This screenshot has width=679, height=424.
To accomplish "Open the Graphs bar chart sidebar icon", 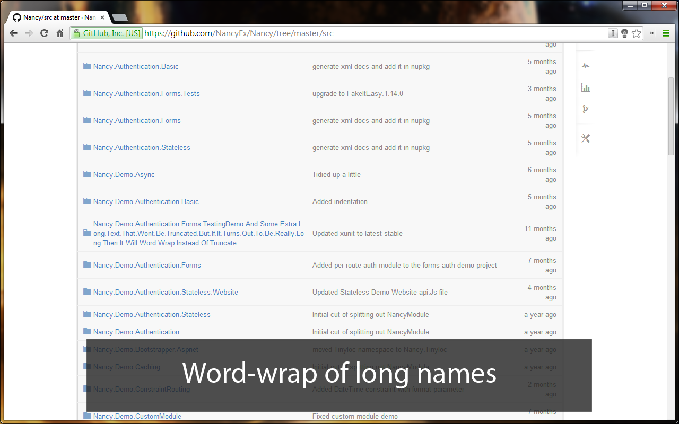I will point(586,87).
